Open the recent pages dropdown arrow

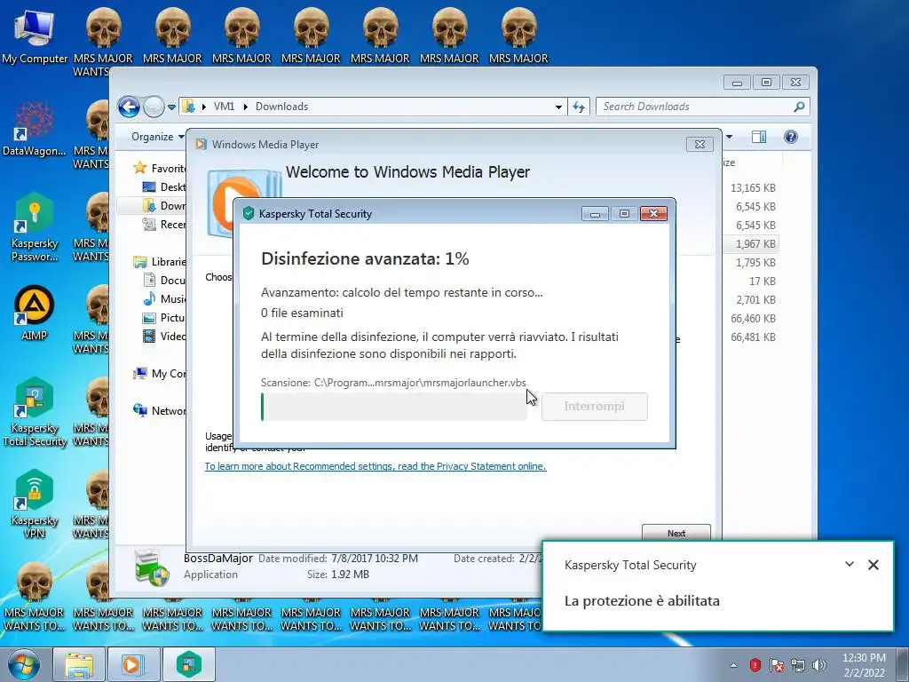click(x=171, y=107)
